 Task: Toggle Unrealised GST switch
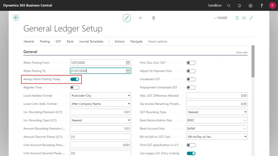click(x=191, y=79)
